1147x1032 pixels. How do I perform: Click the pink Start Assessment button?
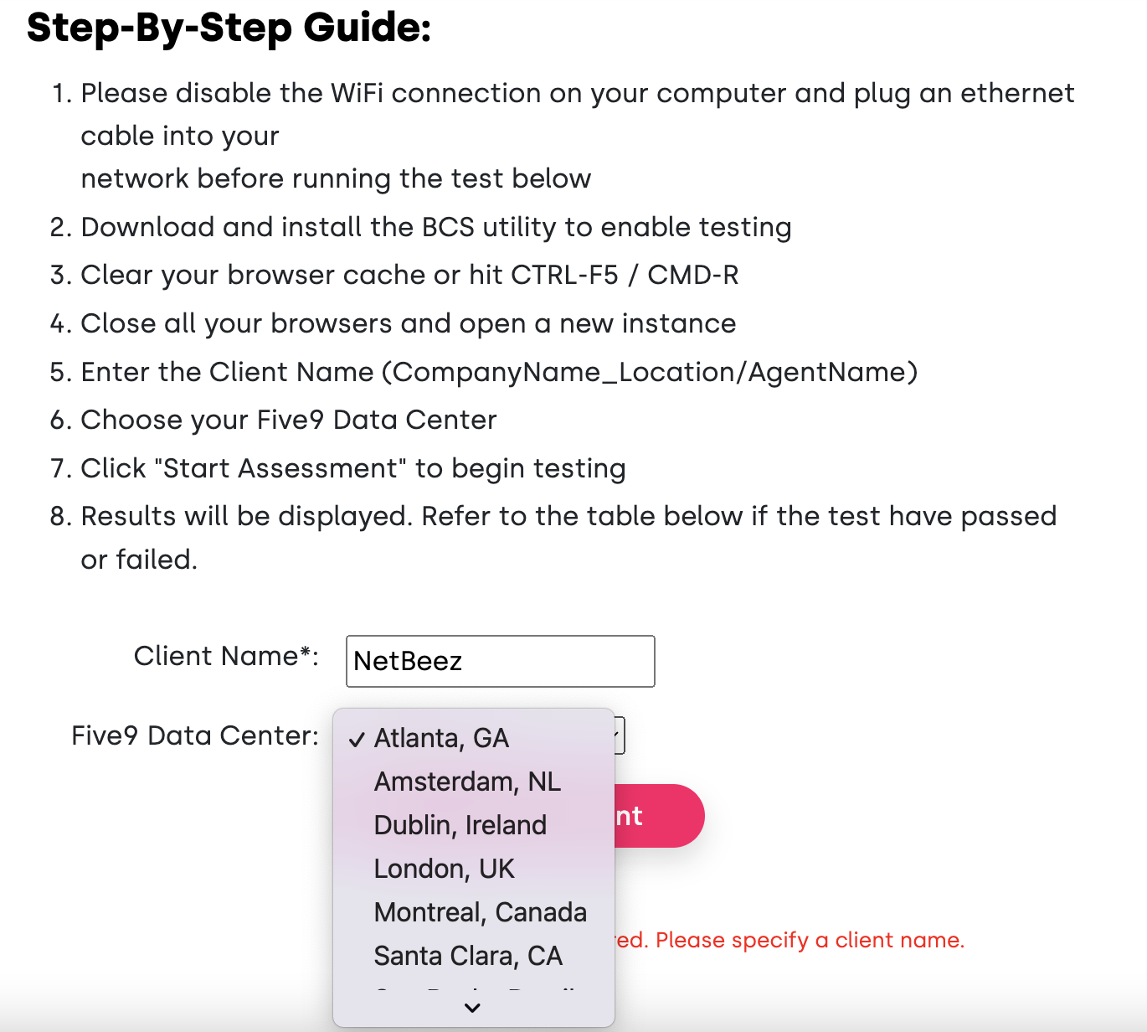tap(659, 816)
